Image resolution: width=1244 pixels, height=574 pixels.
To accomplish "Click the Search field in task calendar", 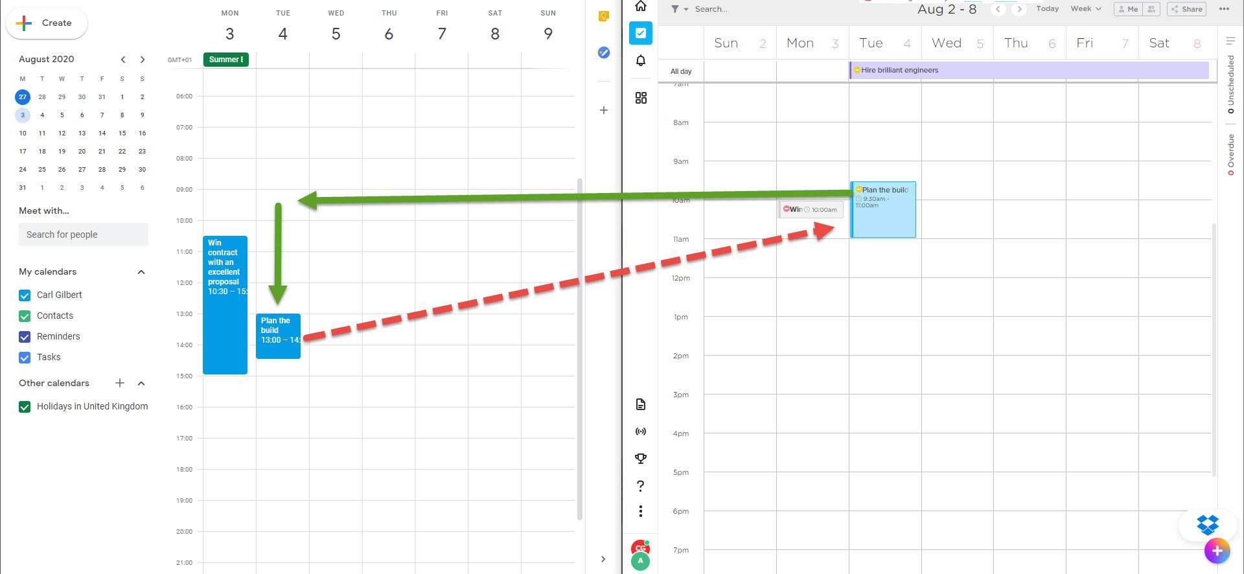I will point(711,9).
